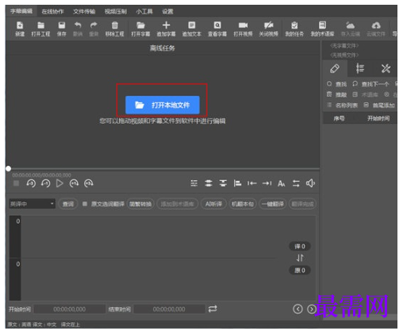Click the 查找下一个 option
The width and height of the screenshot is (403, 331).
point(370,84)
